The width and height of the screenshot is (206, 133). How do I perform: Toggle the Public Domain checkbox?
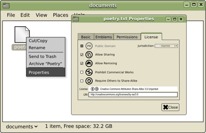(x=82, y=46)
